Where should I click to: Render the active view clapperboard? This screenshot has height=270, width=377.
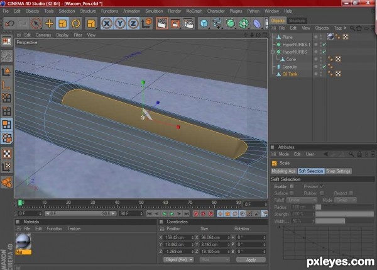(x=162, y=24)
